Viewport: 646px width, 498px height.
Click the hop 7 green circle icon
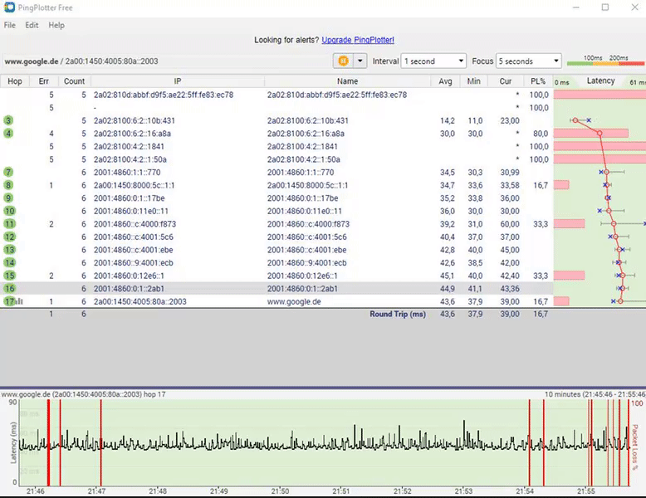(x=9, y=172)
